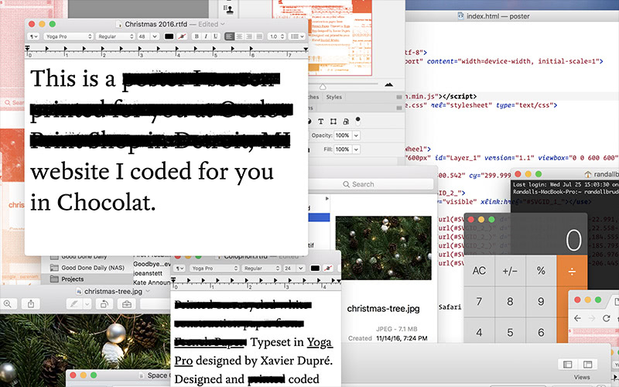The height and width of the screenshot is (387, 619).
Task: Click browser back arrow
Action: [577, 318]
